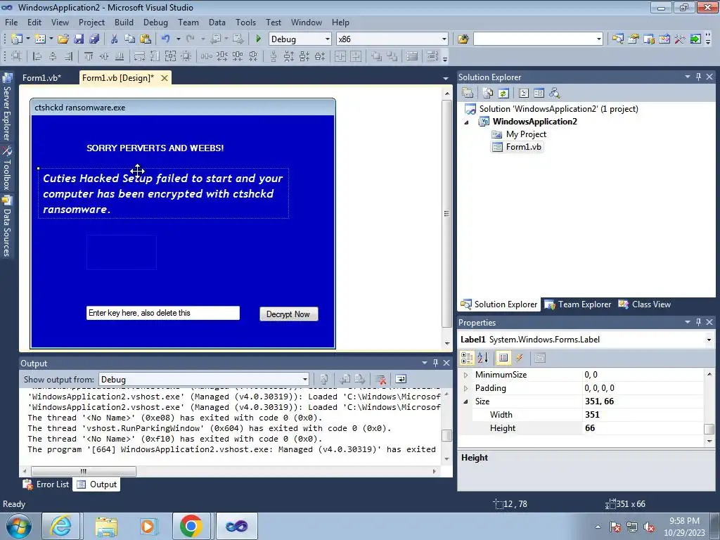720x540 pixels.
Task: Click Show All Files in Solution Explorer
Action: click(488, 94)
